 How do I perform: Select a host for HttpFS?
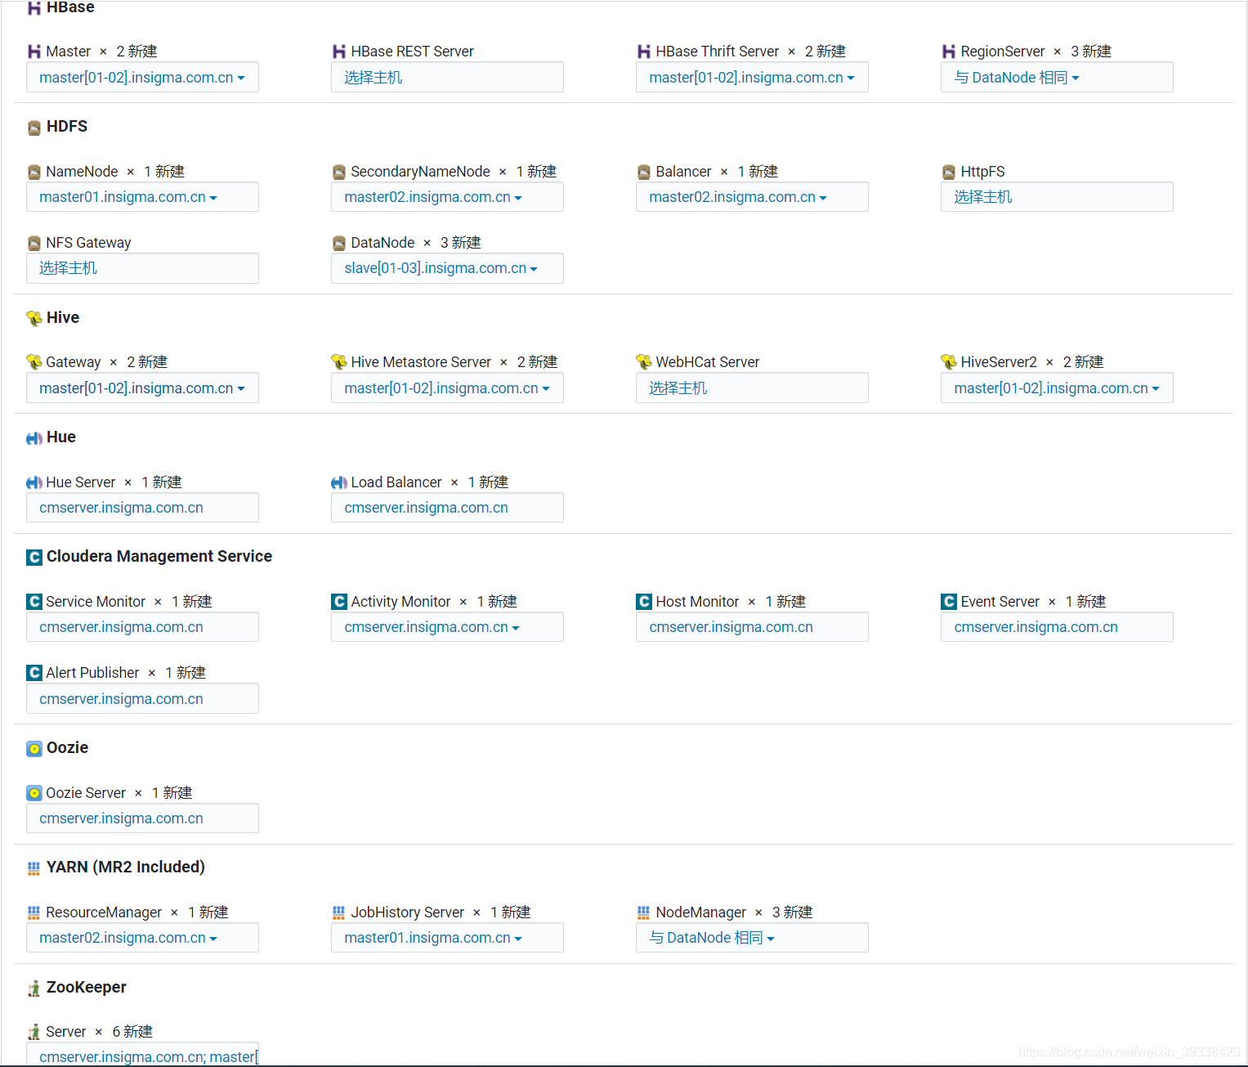1057,197
